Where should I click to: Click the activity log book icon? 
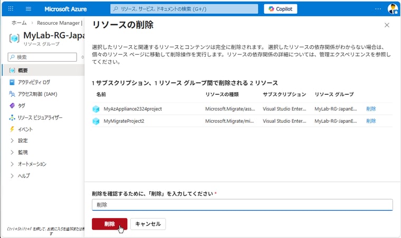pyautogui.click(x=12, y=82)
